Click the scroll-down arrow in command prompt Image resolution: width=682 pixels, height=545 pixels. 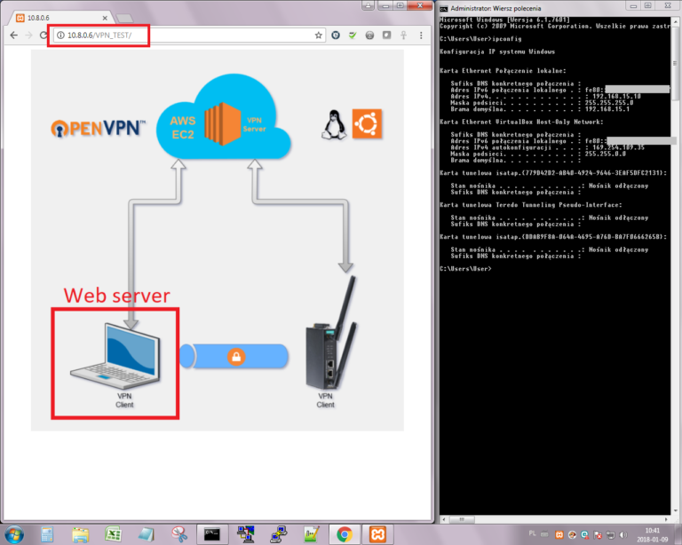pyautogui.click(x=675, y=510)
